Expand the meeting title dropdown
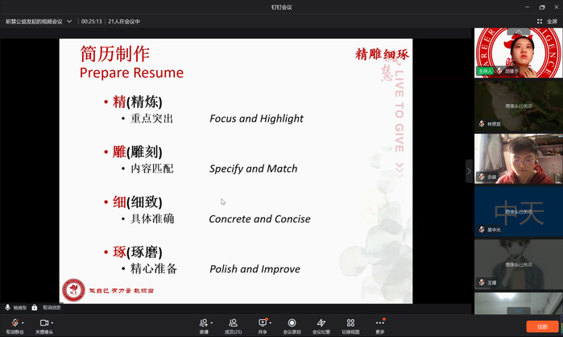The width and height of the screenshot is (563, 337). point(68,22)
